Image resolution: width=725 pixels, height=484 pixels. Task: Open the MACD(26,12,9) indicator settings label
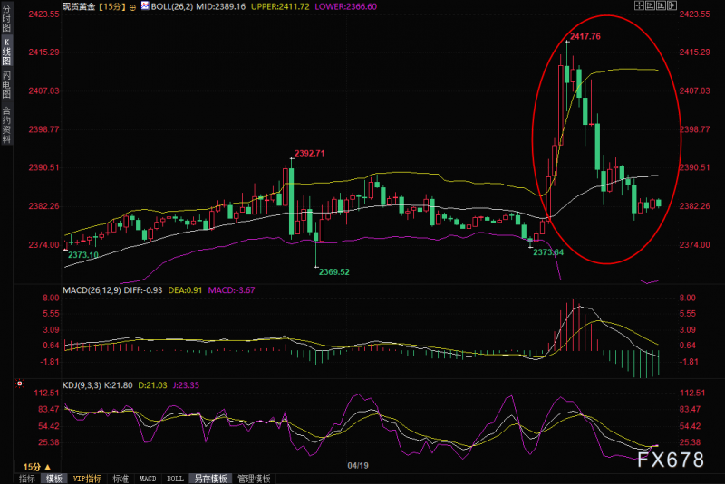92,290
